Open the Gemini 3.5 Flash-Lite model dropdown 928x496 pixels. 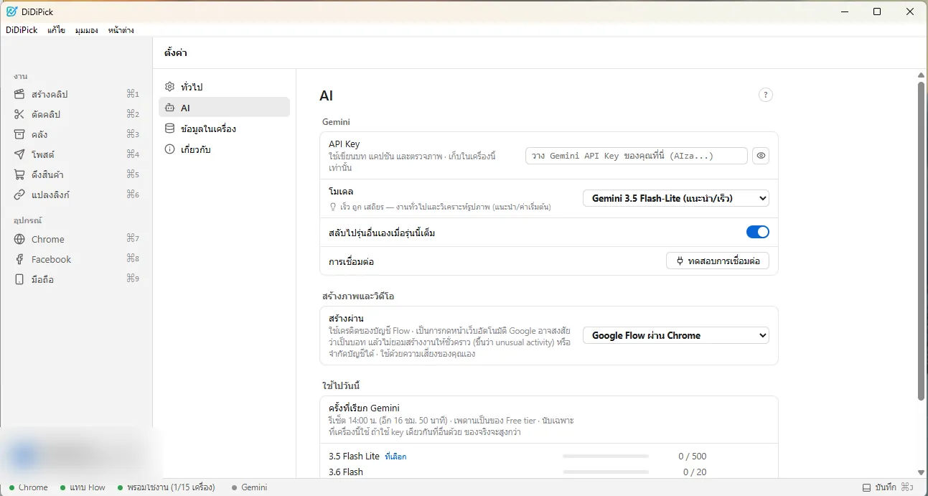pos(676,198)
